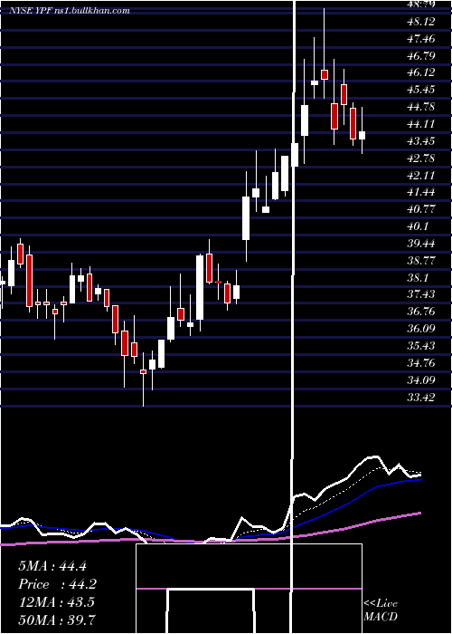The image size is (452, 634).
Task: Click the NYSE YPF ns1.bullkhan.com title text
Action: (x=70, y=11)
